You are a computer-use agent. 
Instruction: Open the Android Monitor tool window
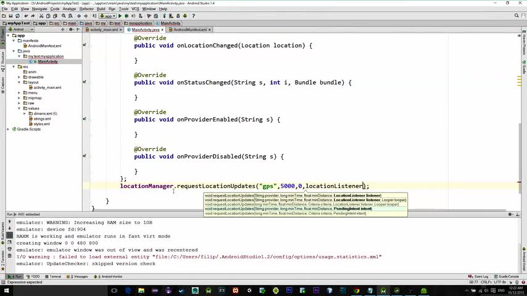coord(108,276)
